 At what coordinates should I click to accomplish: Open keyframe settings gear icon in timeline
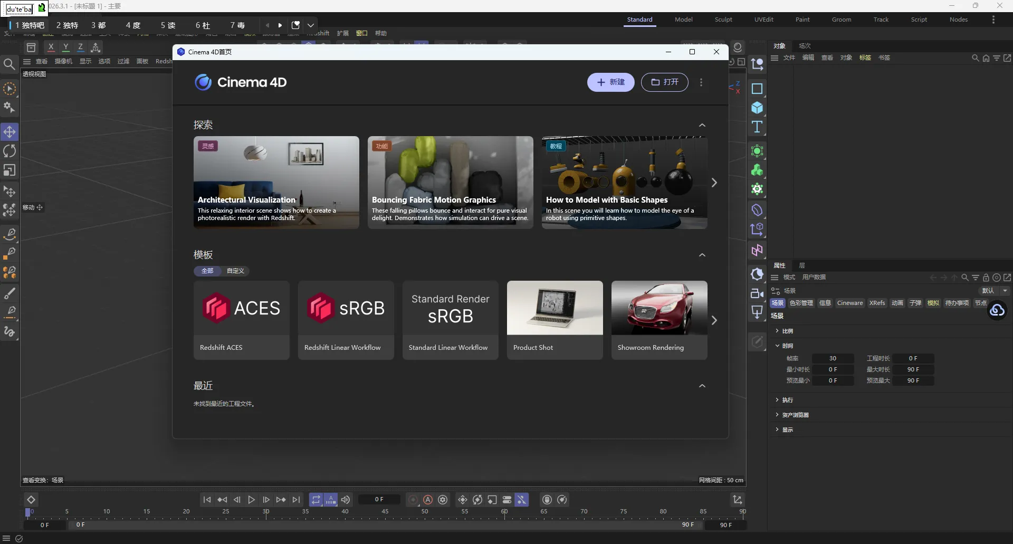click(x=443, y=500)
